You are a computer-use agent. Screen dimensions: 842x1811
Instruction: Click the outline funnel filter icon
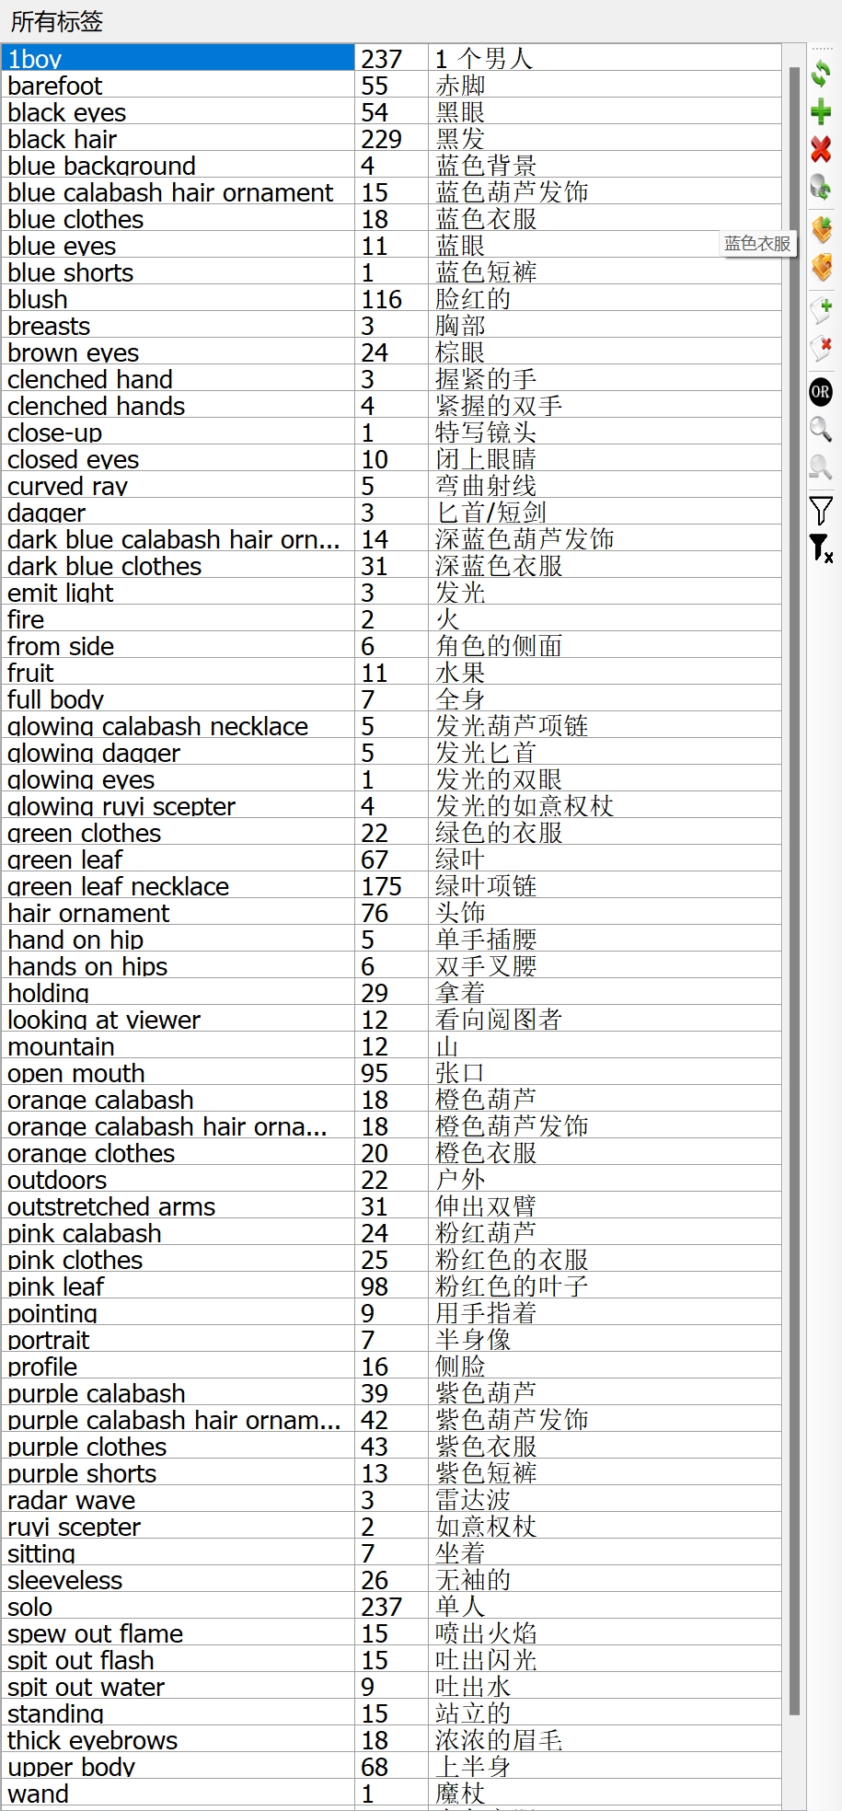pos(821,510)
